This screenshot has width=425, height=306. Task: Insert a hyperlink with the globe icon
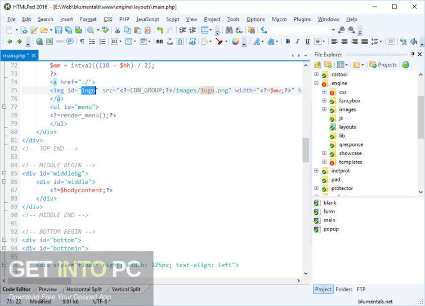(39, 42)
